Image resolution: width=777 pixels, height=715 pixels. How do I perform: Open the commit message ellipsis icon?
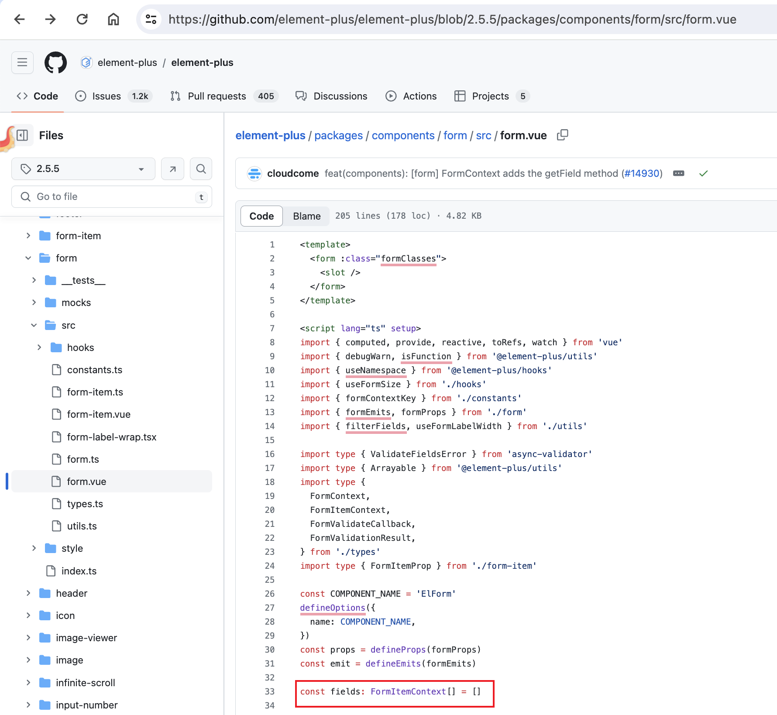click(678, 173)
